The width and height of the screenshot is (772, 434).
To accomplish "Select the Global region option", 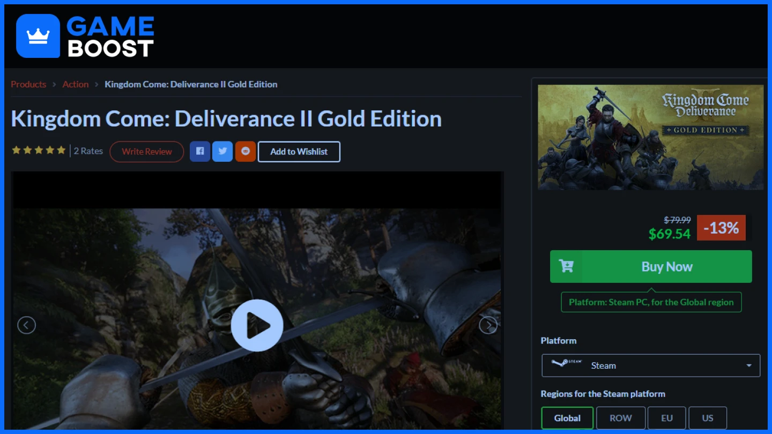I will [567, 418].
